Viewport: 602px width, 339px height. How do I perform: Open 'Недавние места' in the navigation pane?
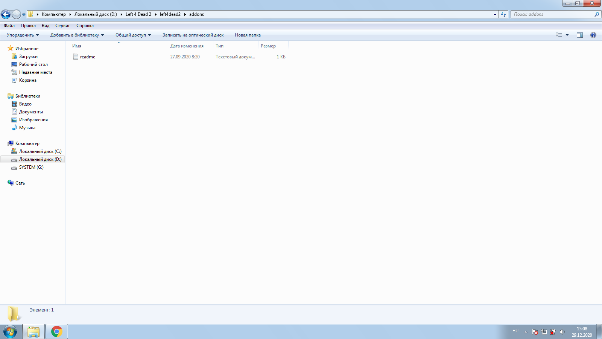(36, 72)
